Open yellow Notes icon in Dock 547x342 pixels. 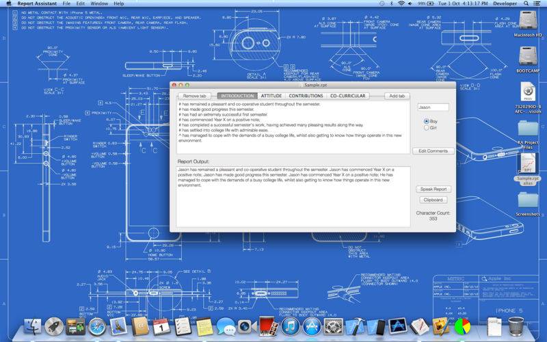[x=204, y=327]
